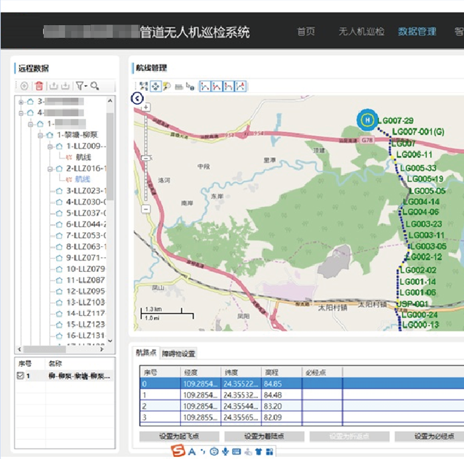Click the add circle icon in remote data toolbar

pyautogui.click(x=25, y=86)
